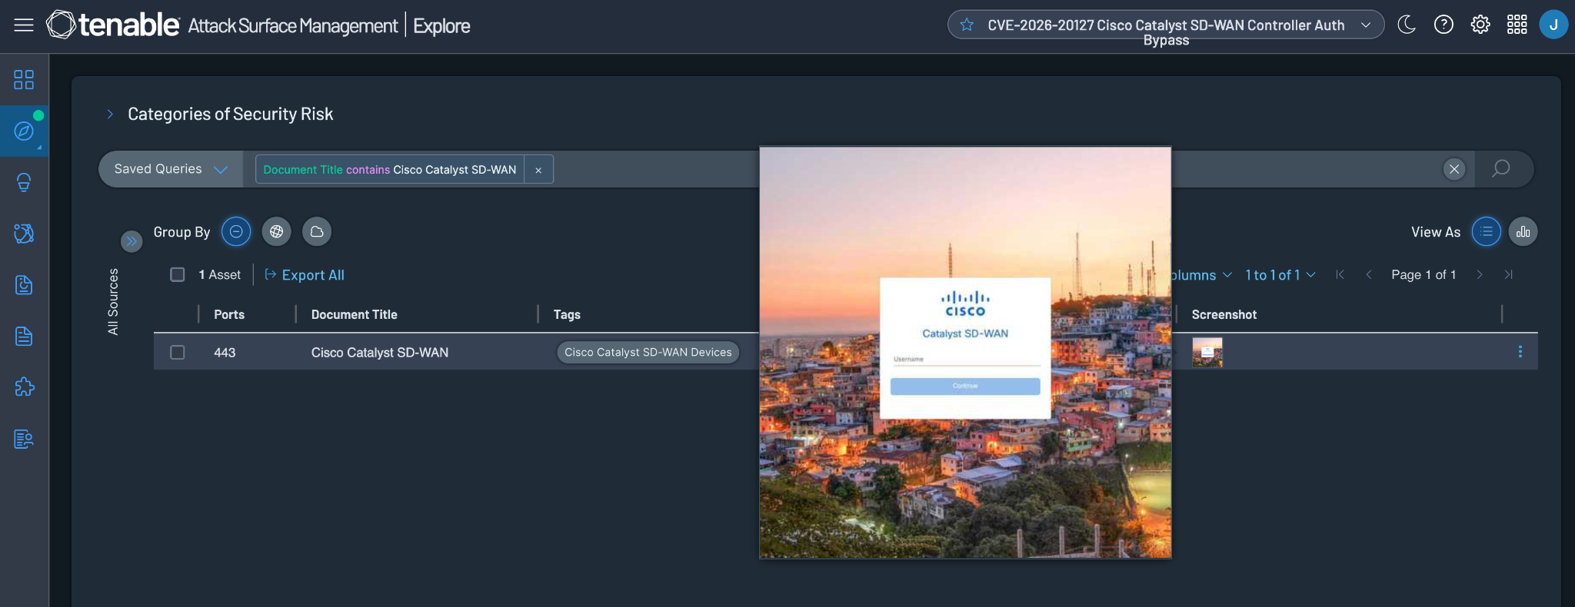Clear the search query X button
Image resolution: width=1575 pixels, height=607 pixels.
click(x=1454, y=169)
